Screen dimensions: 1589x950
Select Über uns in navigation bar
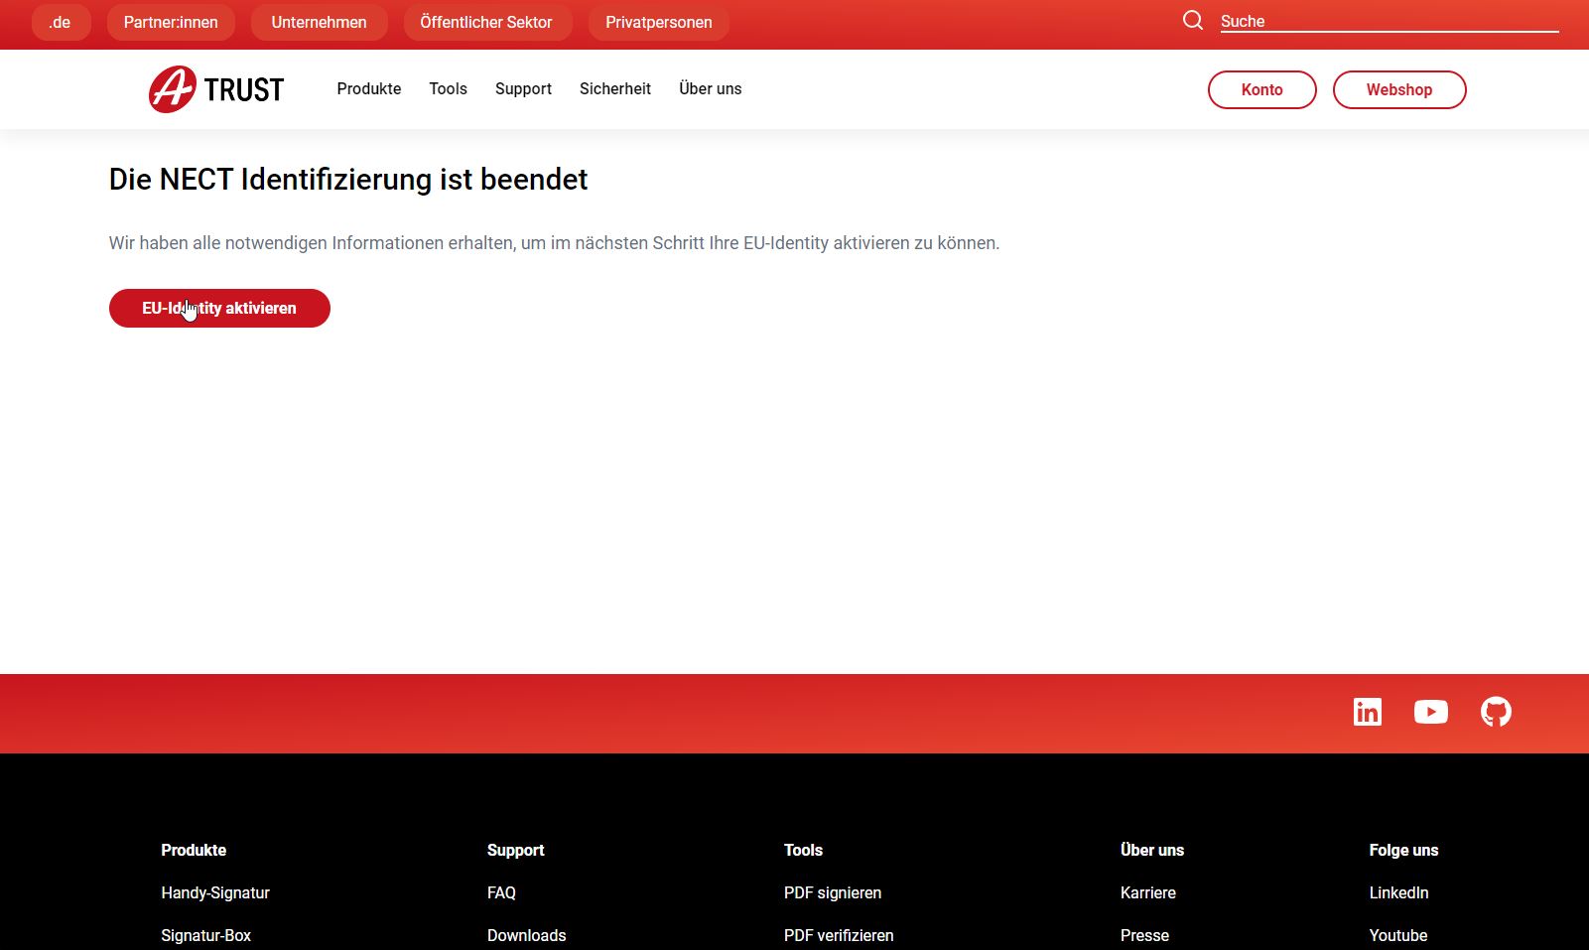pos(710,88)
